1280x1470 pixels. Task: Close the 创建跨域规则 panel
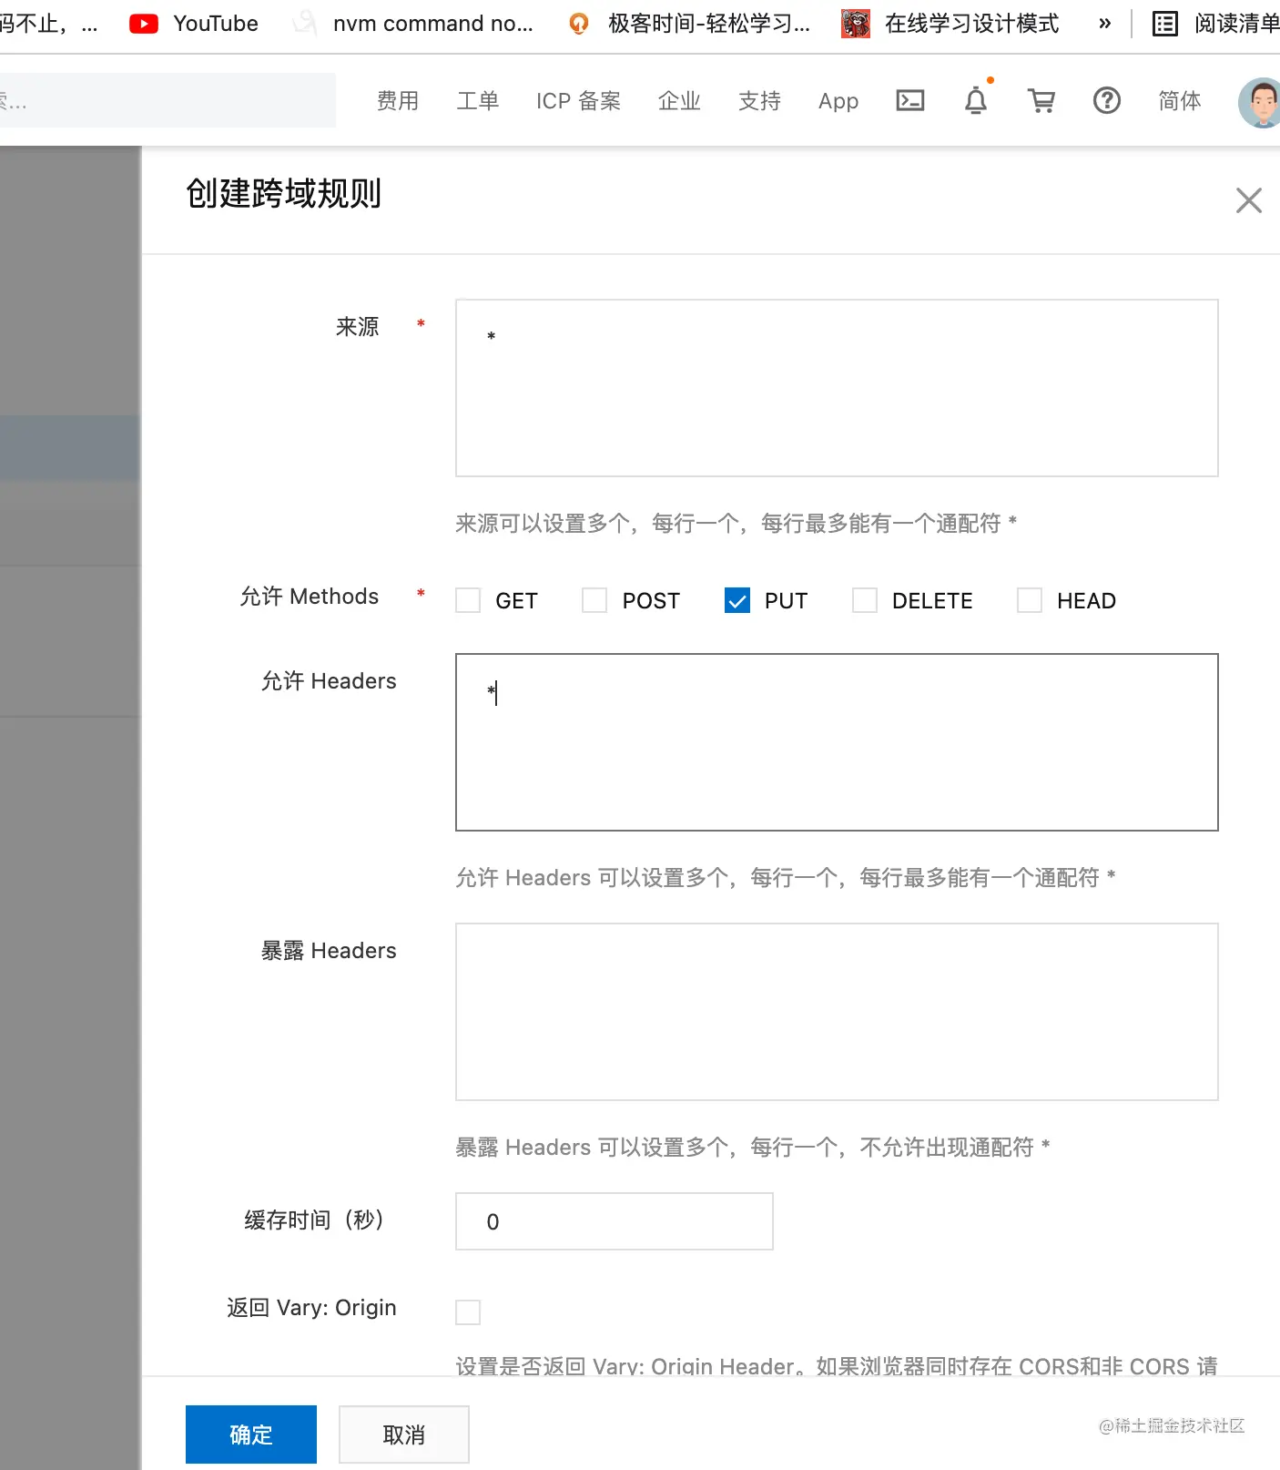coord(1249,200)
